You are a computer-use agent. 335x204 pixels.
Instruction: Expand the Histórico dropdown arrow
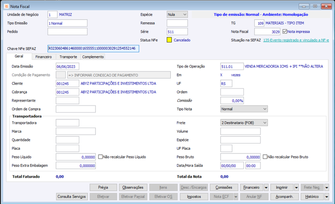point(327,196)
